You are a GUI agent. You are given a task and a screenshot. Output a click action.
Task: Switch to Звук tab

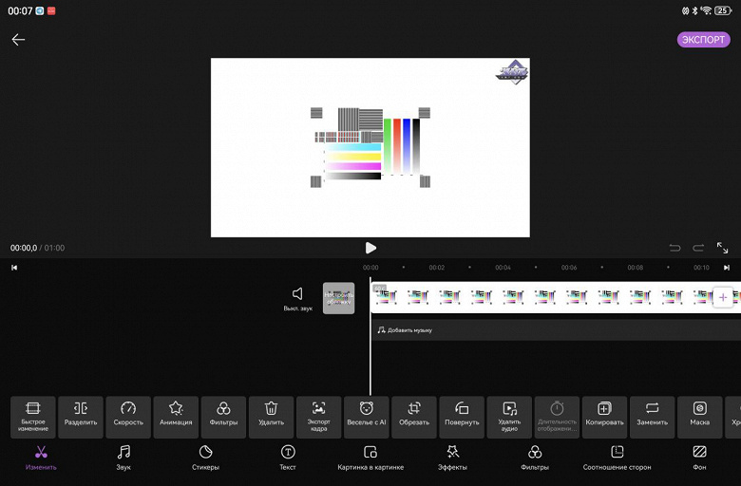123,458
